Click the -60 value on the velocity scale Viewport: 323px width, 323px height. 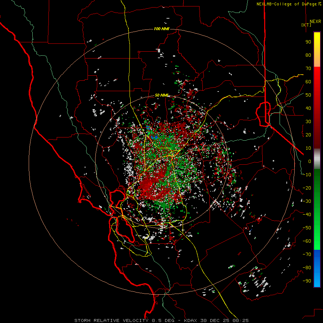(x=307, y=241)
